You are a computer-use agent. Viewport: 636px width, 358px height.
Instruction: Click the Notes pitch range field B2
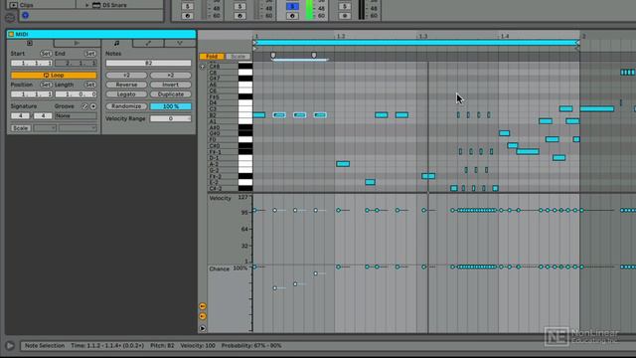[x=148, y=63]
